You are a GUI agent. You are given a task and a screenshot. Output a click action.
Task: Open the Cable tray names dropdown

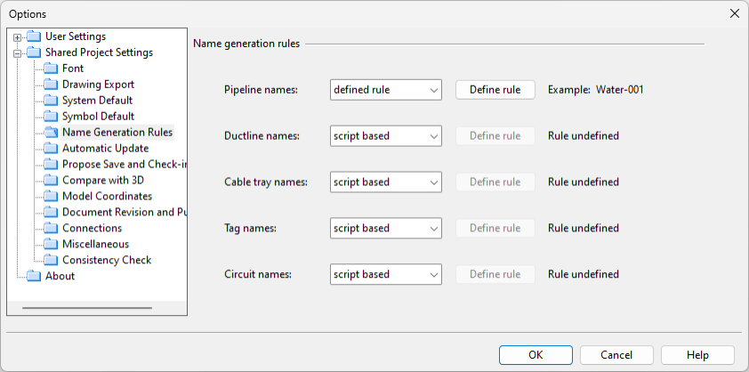click(385, 182)
